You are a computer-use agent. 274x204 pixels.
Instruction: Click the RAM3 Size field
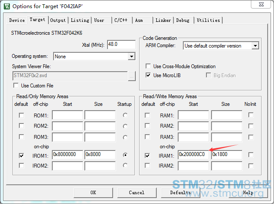click(x=226, y=137)
